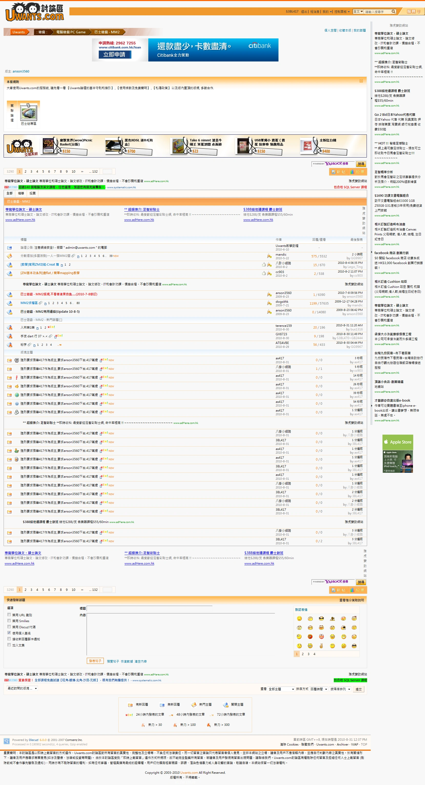Click thumbs-up icon on [教學]常用ZM功能 row
This screenshot has width=425, height=785.
coord(264,265)
